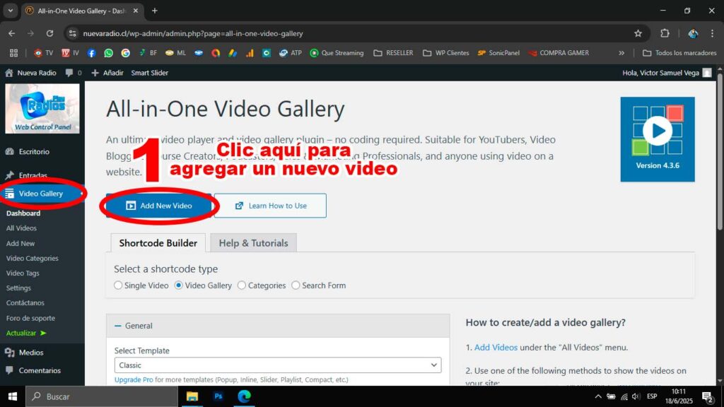Click the Add Videos link
The height and width of the screenshot is (407, 724).
pyautogui.click(x=496, y=348)
